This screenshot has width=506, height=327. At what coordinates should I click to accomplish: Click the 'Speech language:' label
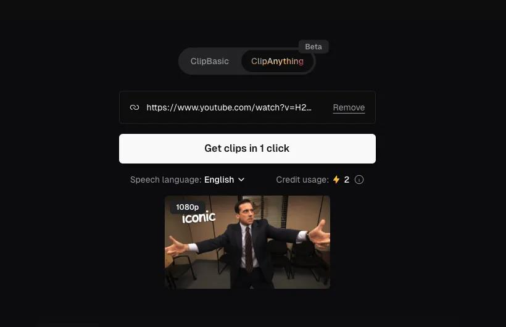click(165, 180)
